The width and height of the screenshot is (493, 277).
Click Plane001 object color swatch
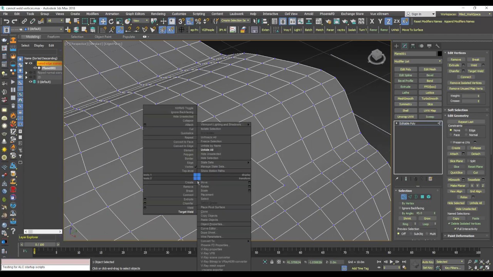(440, 54)
